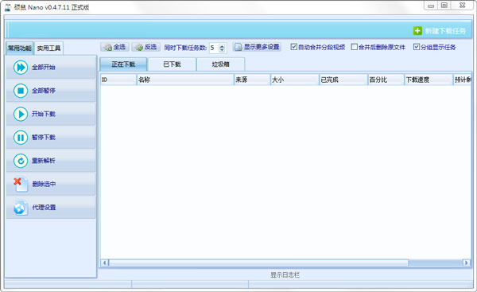Sort by the 下载速度 column header

(429, 80)
